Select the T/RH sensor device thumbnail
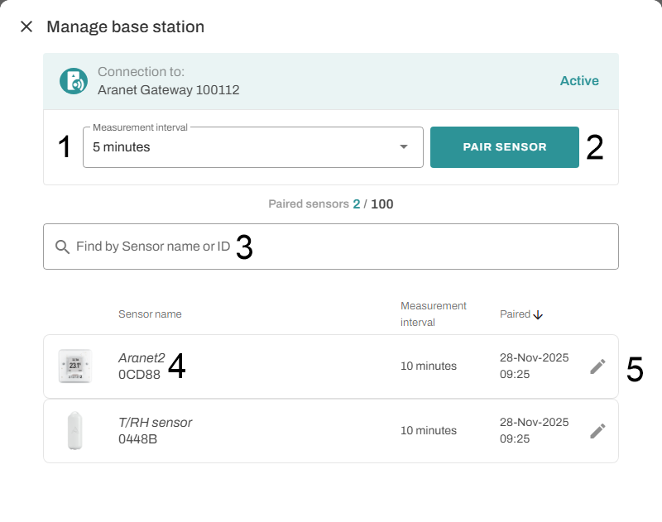Viewport: 662px width, 522px height. point(74,431)
